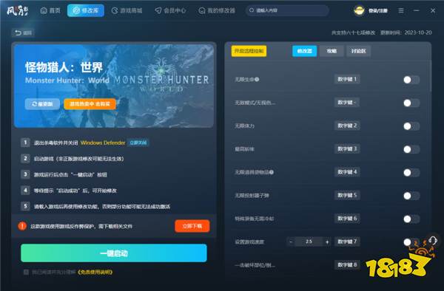Open the 会员中心 member center tab
Screen dimensions: 444x291
pyautogui.click(x=170, y=11)
